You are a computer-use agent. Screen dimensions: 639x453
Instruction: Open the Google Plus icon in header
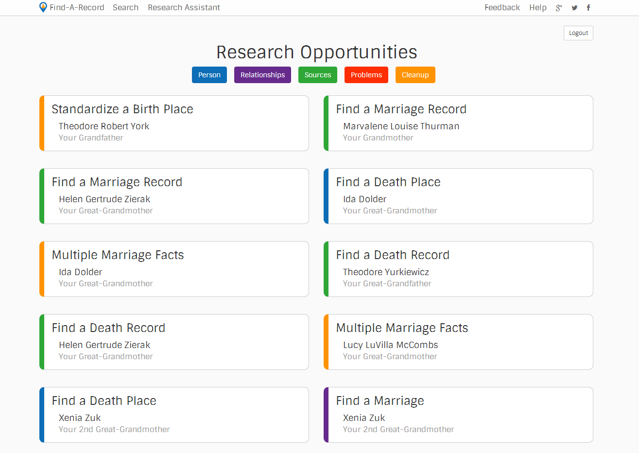[559, 7]
